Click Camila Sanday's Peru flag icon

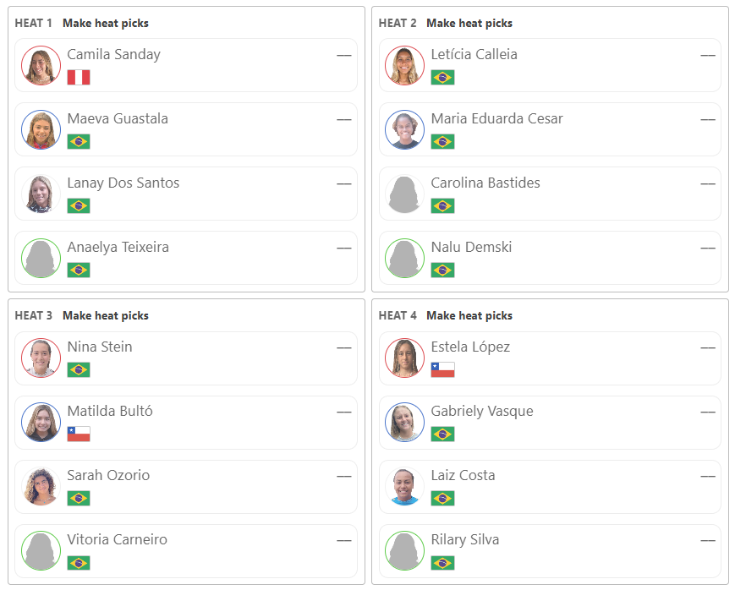coord(79,77)
